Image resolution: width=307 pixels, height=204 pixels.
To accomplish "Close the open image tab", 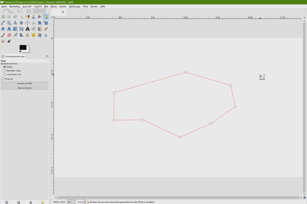I will [63, 12].
